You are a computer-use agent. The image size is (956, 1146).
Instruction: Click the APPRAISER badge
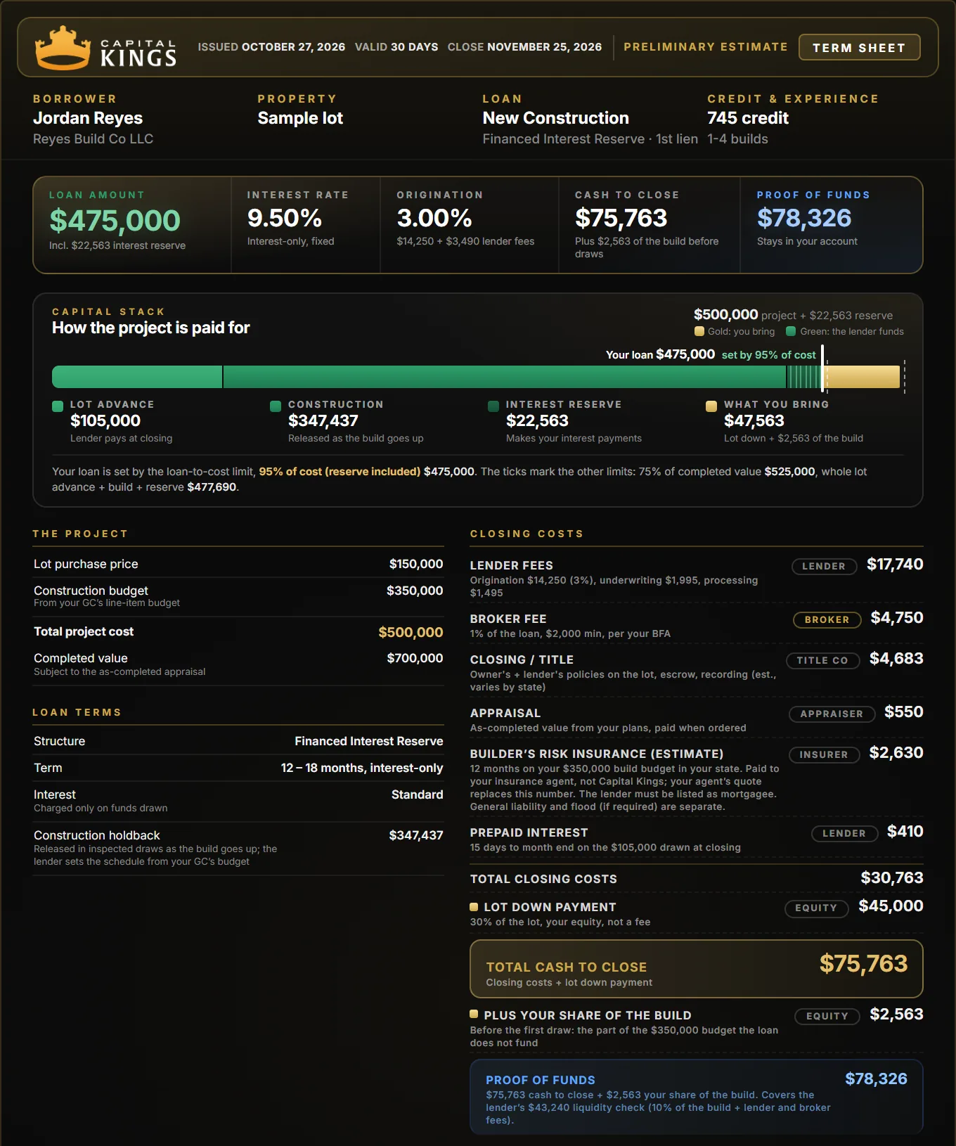tap(832, 714)
